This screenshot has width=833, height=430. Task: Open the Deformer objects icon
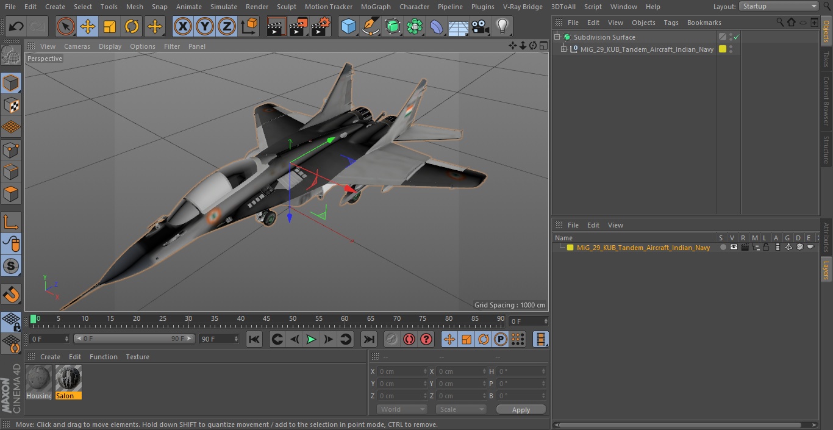(437, 26)
